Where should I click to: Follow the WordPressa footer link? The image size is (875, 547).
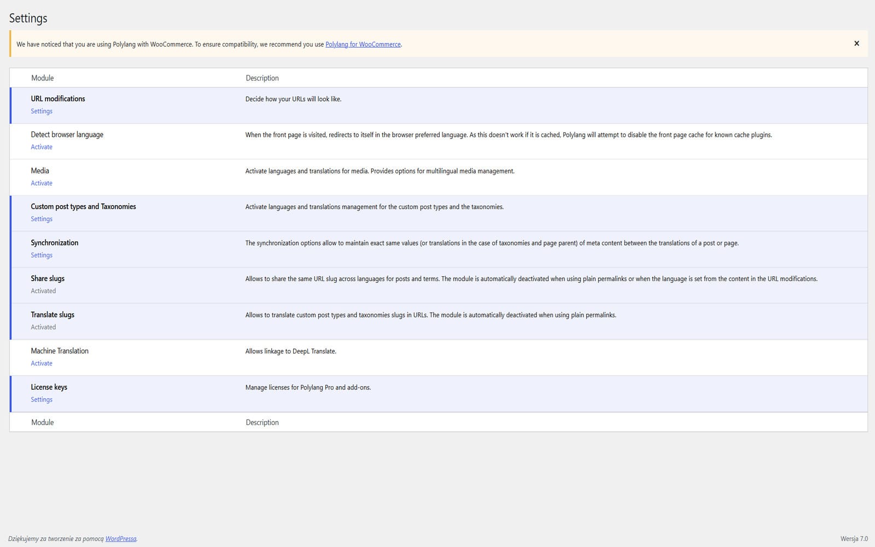(121, 539)
